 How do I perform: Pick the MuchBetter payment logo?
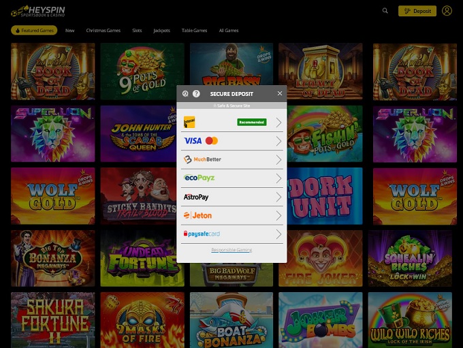203,159
